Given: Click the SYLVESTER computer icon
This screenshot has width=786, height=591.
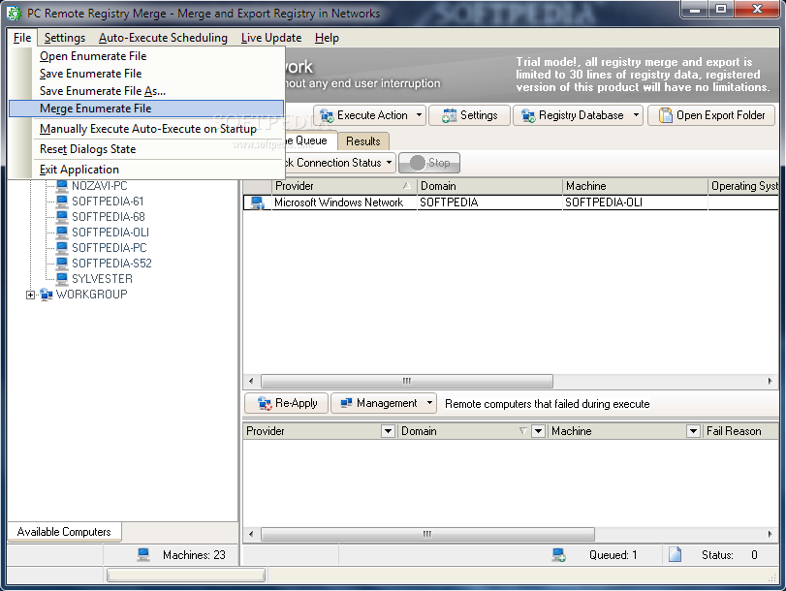Looking at the screenshot, I should pyautogui.click(x=62, y=279).
